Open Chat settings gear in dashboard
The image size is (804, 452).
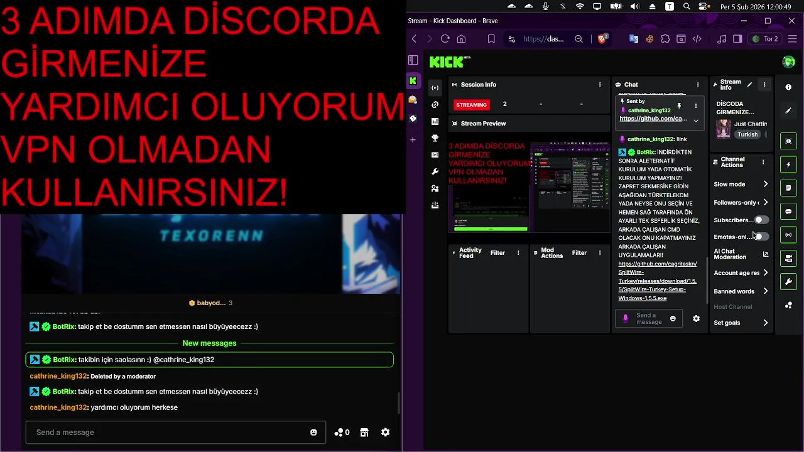tap(696, 319)
